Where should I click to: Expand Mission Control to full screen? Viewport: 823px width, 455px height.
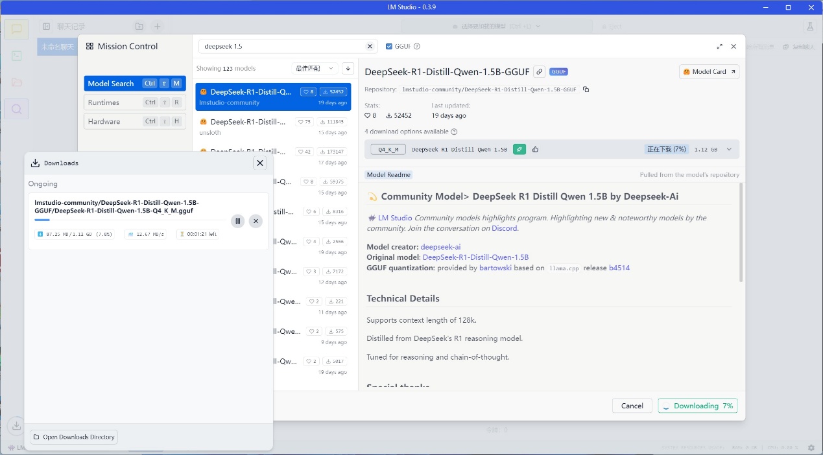click(719, 47)
